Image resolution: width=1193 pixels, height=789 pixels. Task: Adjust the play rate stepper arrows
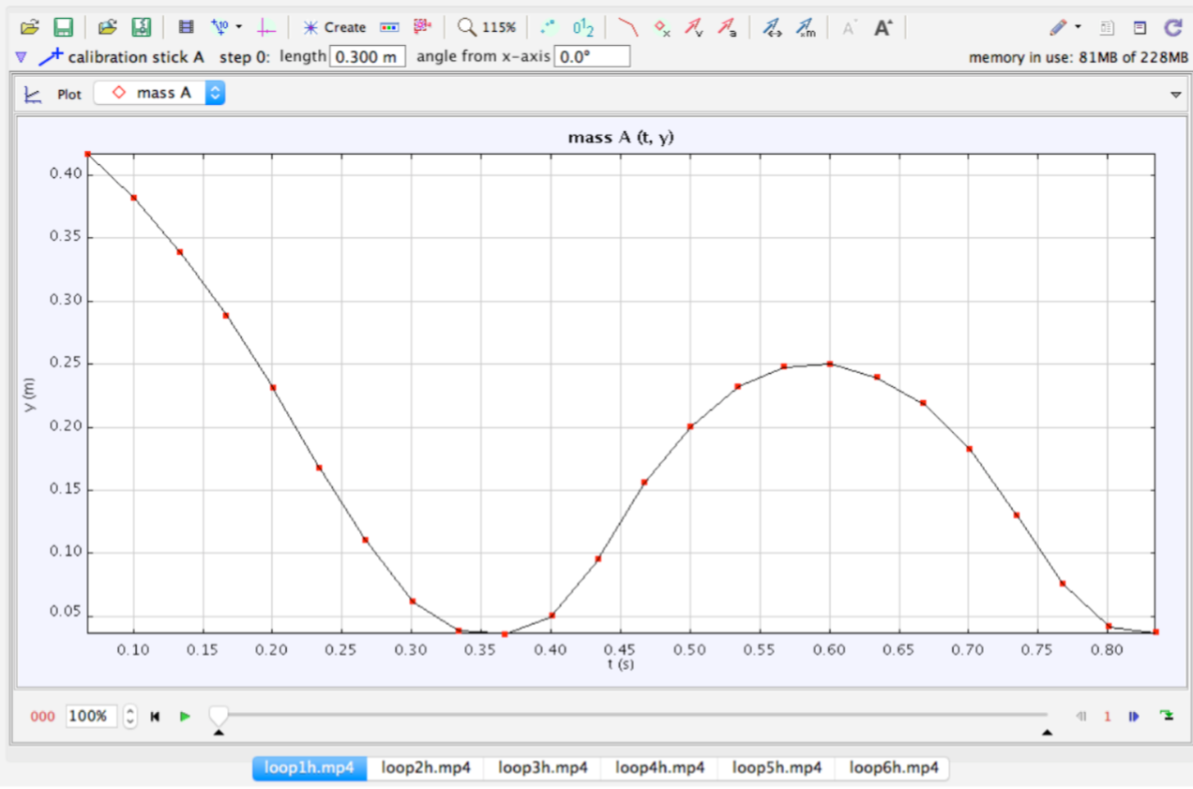coord(130,717)
